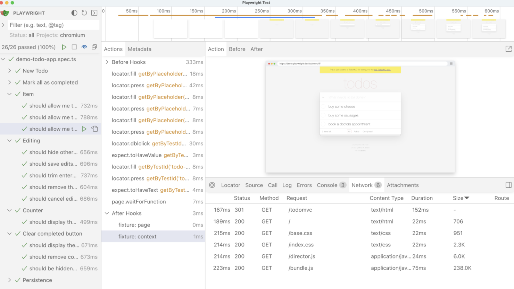Run all tests with the play icon
This screenshot has width=514, height=289.
[64, 47]
